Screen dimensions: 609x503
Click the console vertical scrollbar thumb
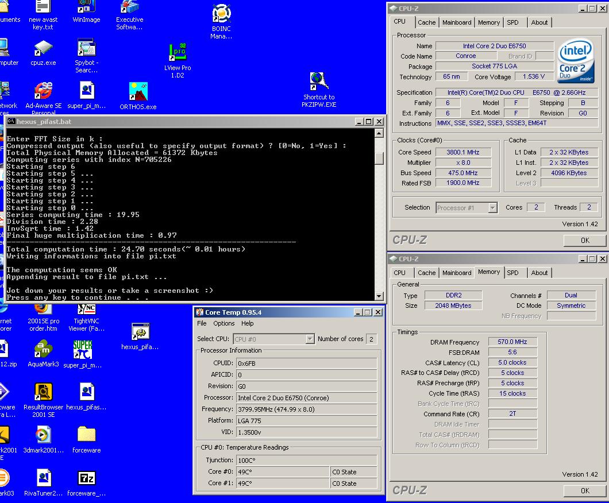(379, 158)
